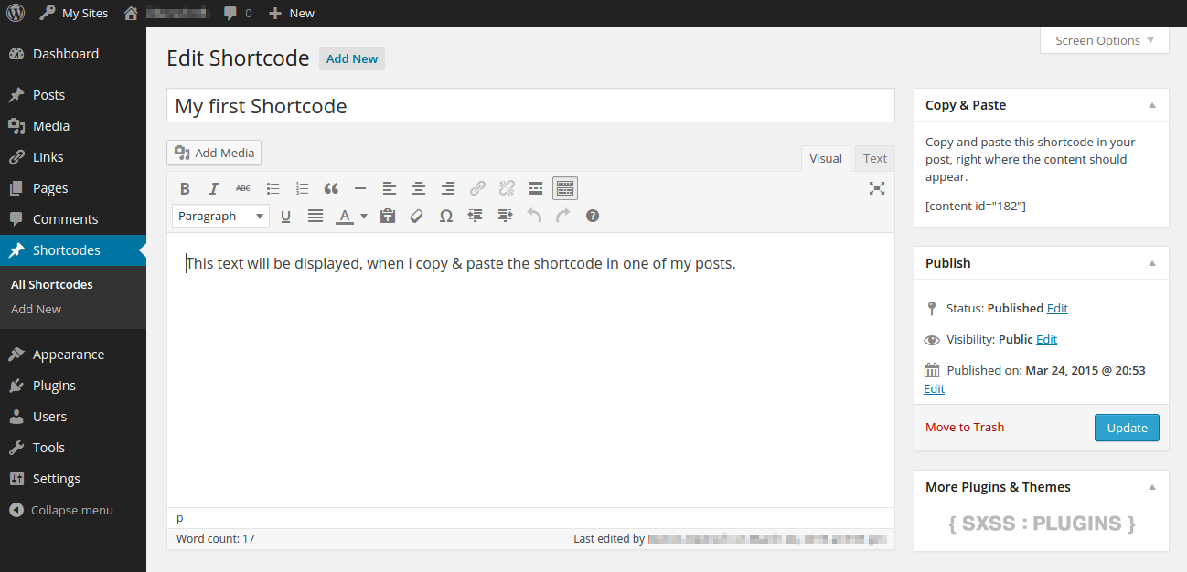Image resolution: width=1187 pixels, height=572 pixels.
Task: Expand Screen Options panel
Action: (x=1105, y=40)
